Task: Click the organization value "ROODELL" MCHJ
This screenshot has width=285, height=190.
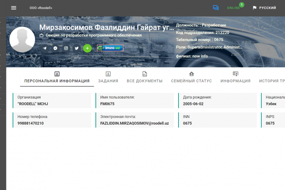Action: click(33, 104)
